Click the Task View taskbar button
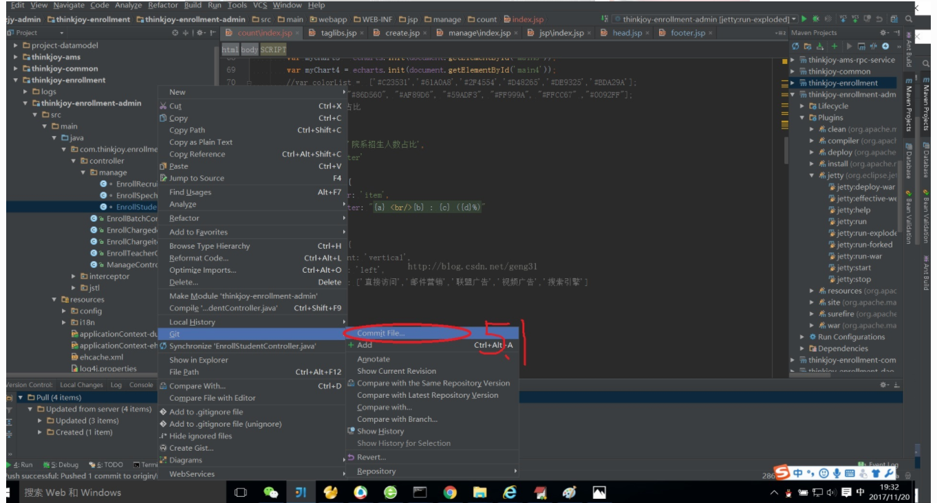 tap(241, 492)
